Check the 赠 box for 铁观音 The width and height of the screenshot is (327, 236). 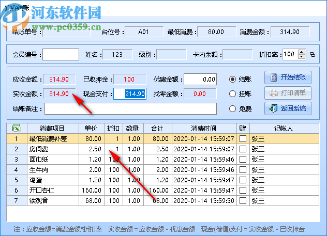click(x=243, y=200)
